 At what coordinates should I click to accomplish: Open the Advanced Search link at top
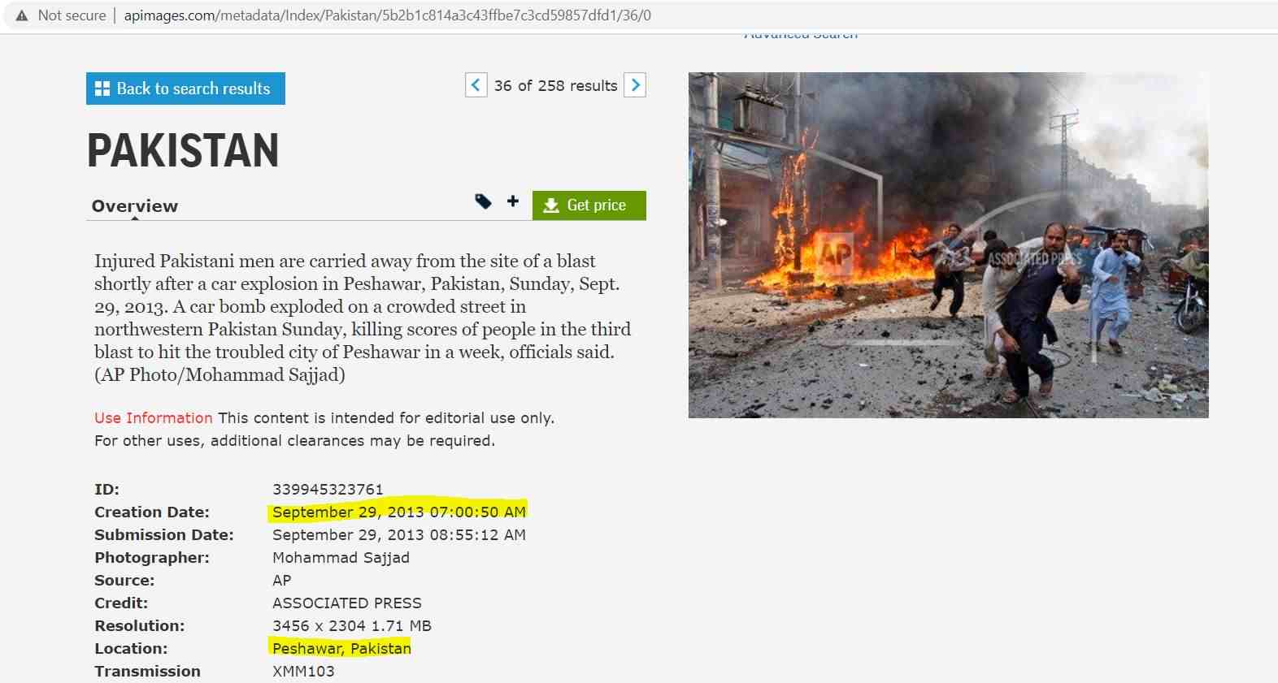click(x=801, y=35)
